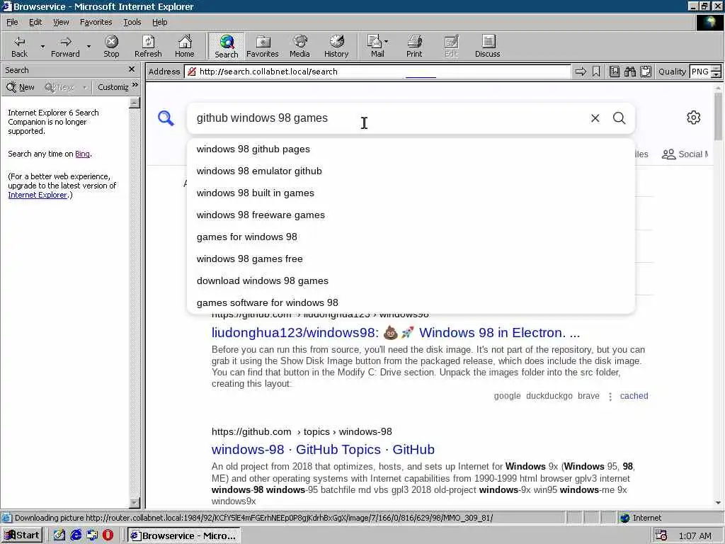This screenshot has width=725, height=544.
Task: Open the Media toolbar pane
Action: click(299, 46)
